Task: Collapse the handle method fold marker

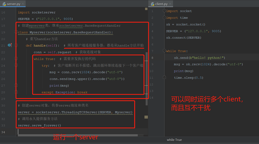Action: pyautogui.click(x=16, y=45)
